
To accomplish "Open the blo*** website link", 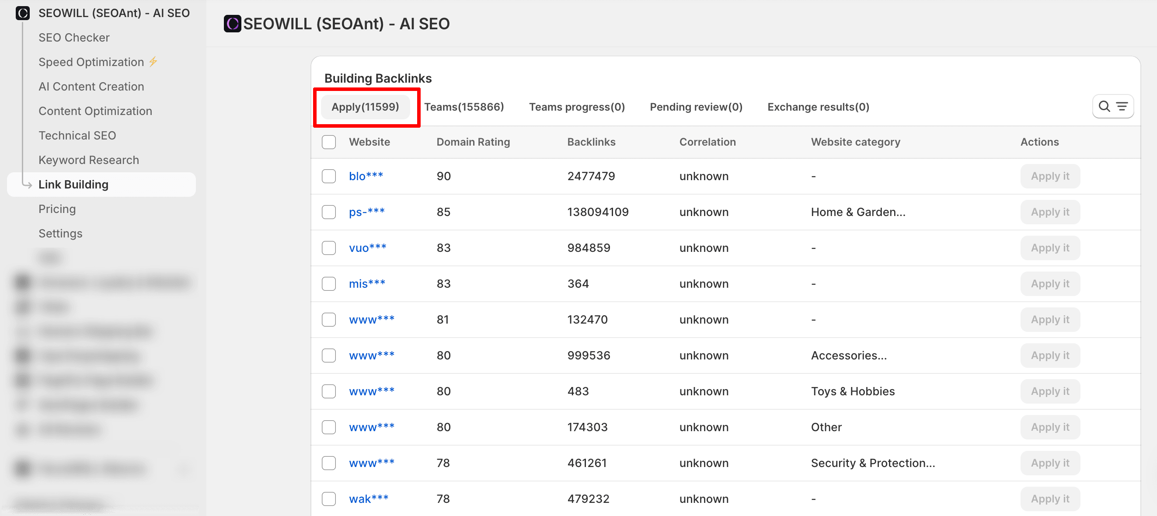I will [x=366, y=176].
